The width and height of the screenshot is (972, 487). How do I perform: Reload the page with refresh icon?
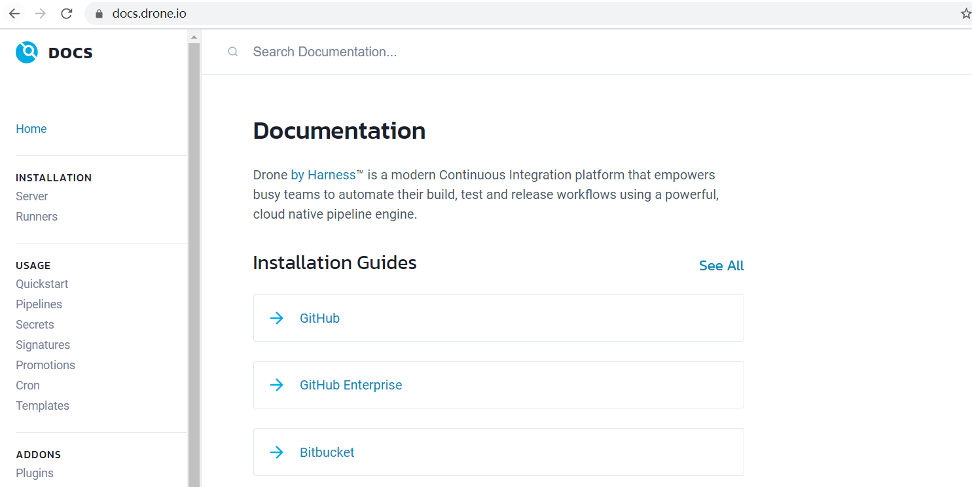pyautogui.click(x=66, y=14)
